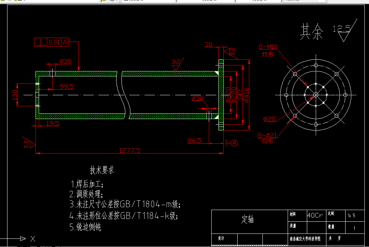Select note 1.焊后加工
Viewport: 369px width, 247px height.
click(87, 184)
